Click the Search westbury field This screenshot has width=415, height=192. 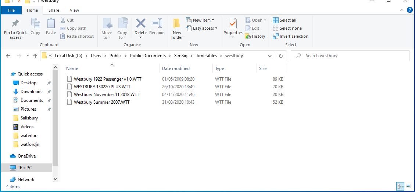pos(350,56)
